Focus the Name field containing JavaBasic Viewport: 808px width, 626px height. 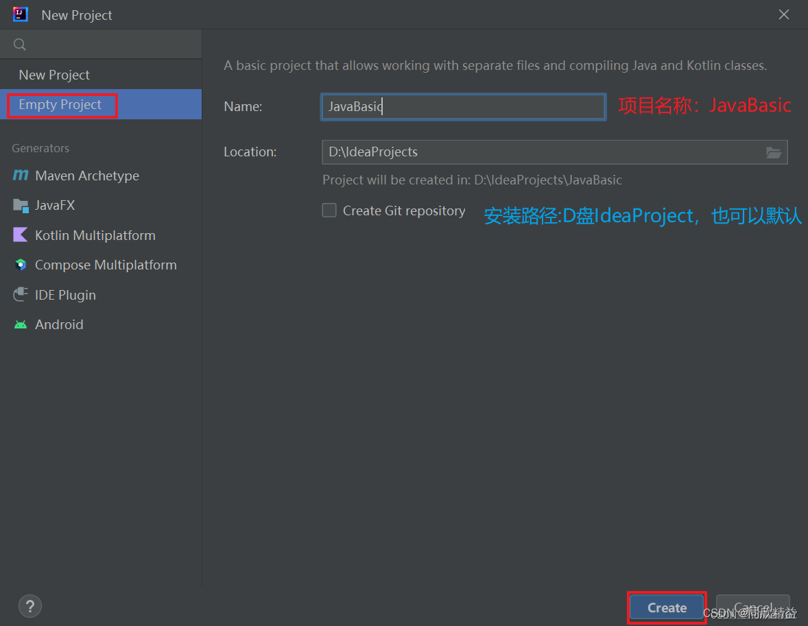pyautogui.click(x=463, y=107)
